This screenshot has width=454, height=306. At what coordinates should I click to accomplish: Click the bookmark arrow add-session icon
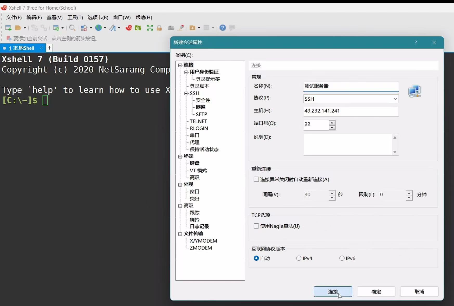click(9, 38)
